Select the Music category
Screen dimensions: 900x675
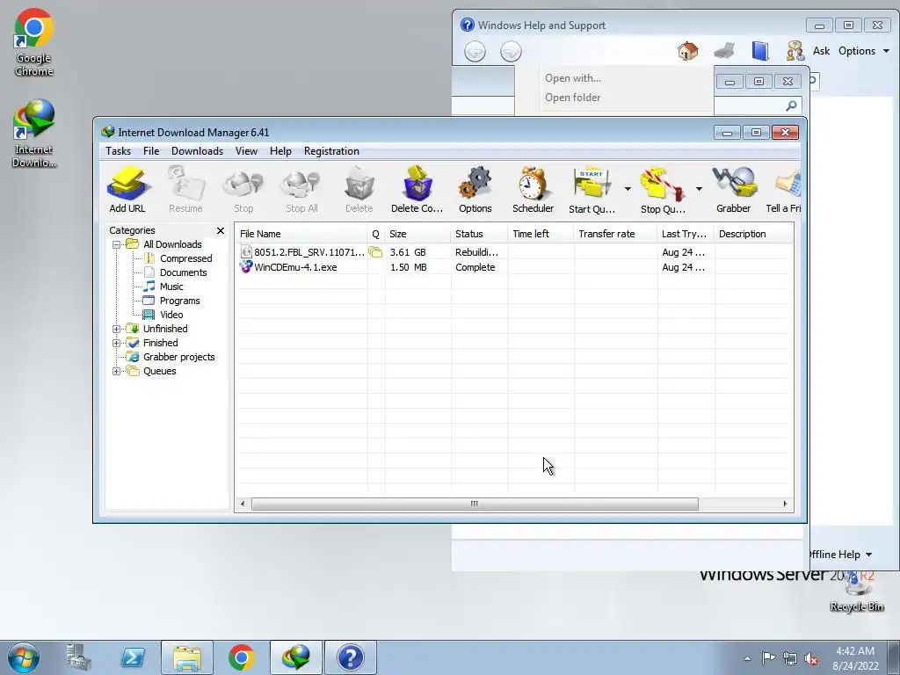pyautogui.click(x=171, y=287)
